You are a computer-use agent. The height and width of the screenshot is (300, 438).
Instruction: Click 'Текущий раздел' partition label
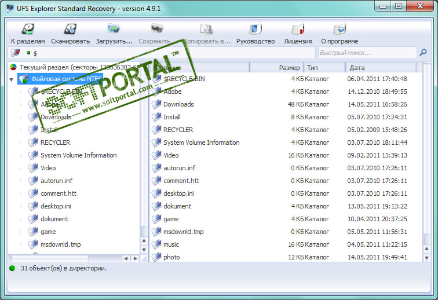coord(79,67)
